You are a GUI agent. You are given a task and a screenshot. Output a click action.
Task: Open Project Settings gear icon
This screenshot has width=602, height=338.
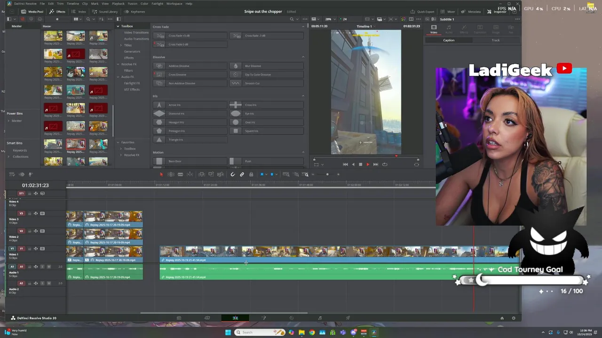click(x=513, y=318)
